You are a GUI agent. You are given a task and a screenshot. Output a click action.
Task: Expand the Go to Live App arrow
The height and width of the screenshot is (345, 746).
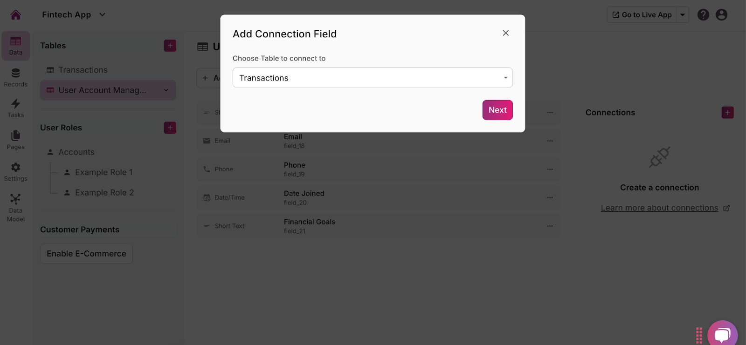pyautogui.click(x=683, y=15)
